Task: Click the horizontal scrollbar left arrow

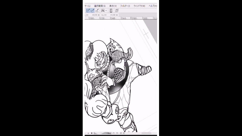Action: (x=124, y=133)
